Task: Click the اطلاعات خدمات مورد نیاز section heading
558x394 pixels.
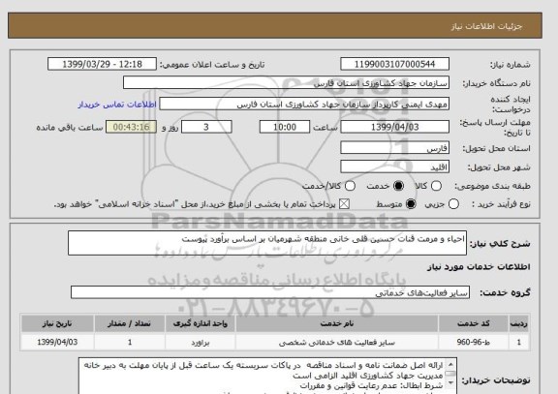Action: [x=479, y=267]
